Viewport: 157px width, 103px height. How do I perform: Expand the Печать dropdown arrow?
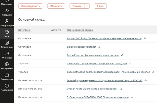click(87, 6)
